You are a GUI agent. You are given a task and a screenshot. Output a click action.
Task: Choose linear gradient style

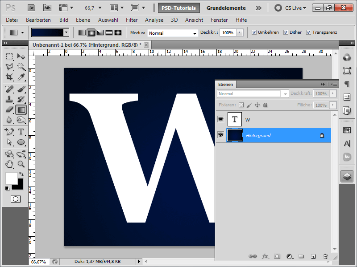click(x=82, y=32)
